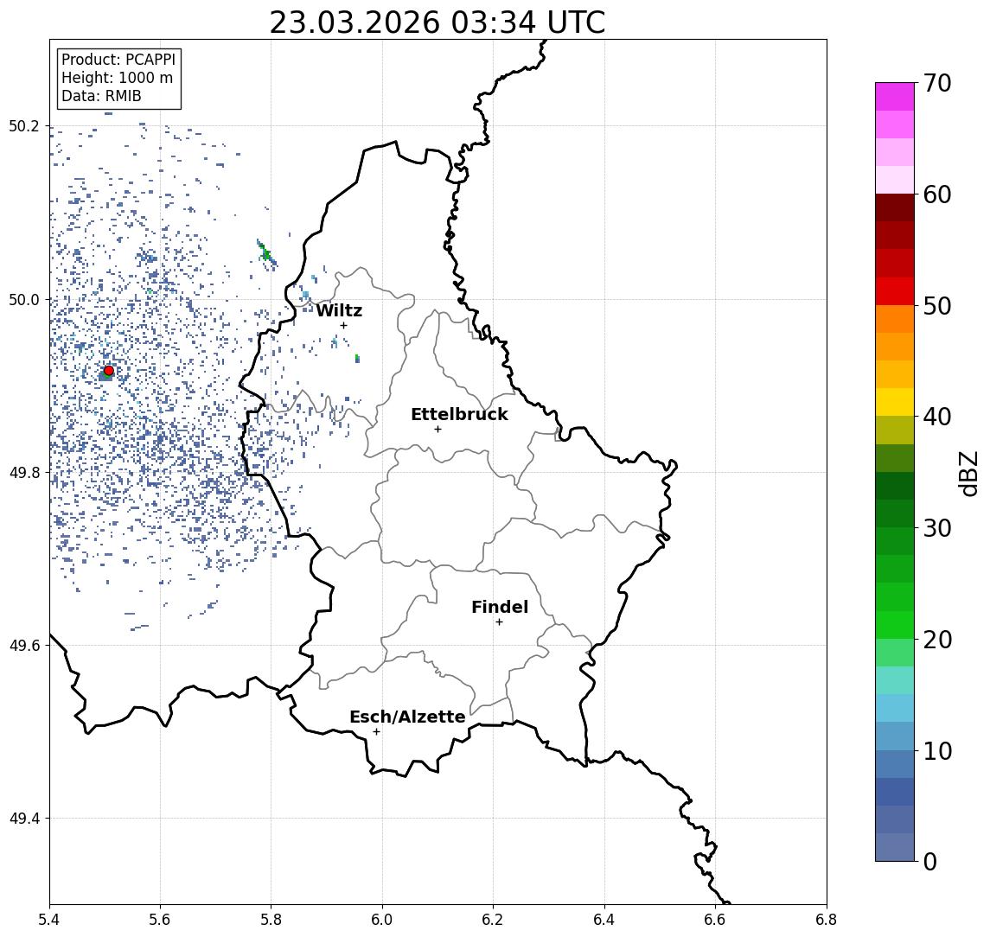The height and width of the screenshot is (937, 990).
Task: Click the longitude tick label 6.2
Action: click(493, 920)
